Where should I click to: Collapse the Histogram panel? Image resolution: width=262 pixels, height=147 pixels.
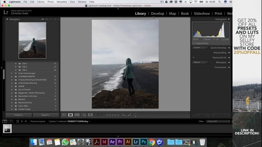[x=229, y=19]
